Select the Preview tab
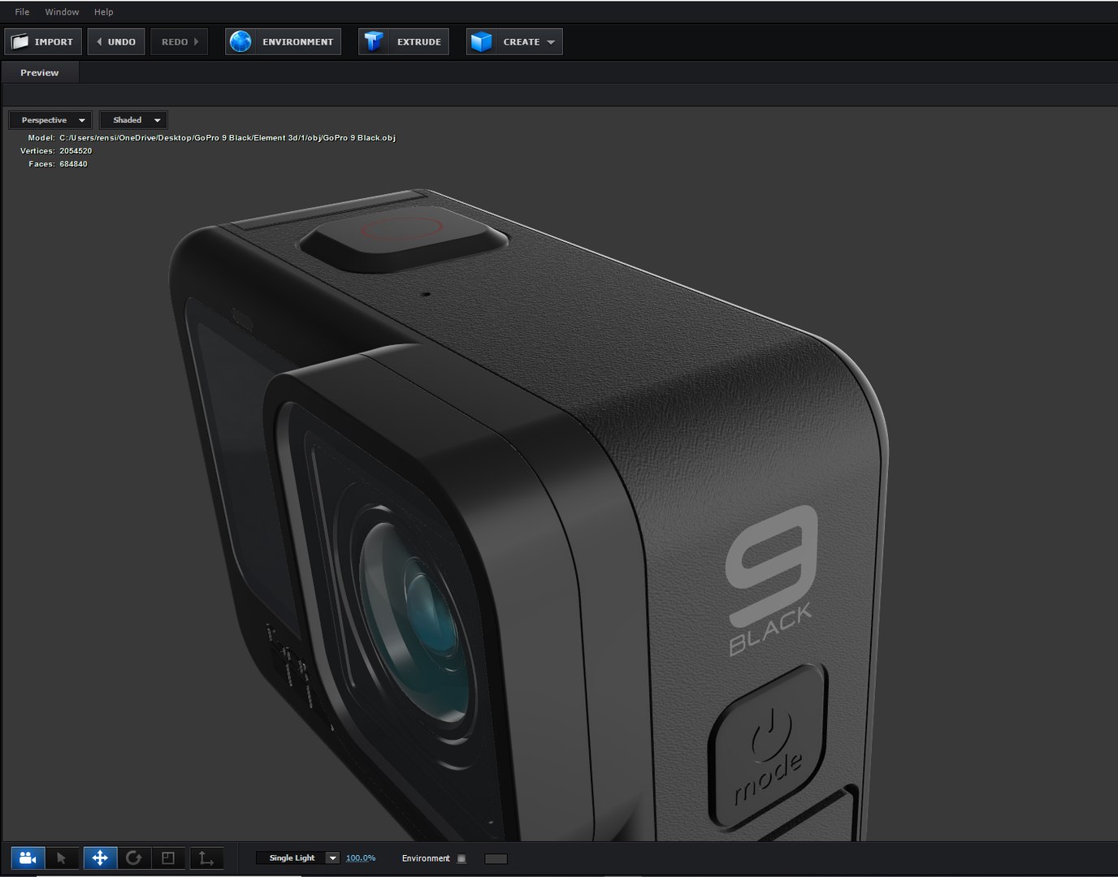 pyautogui.click(x=40, y=72)
